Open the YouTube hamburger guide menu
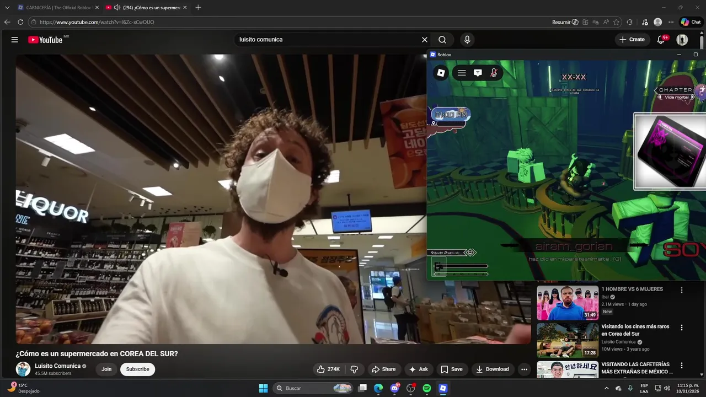Viewport: 706px width, 397px height. (15, 40)
